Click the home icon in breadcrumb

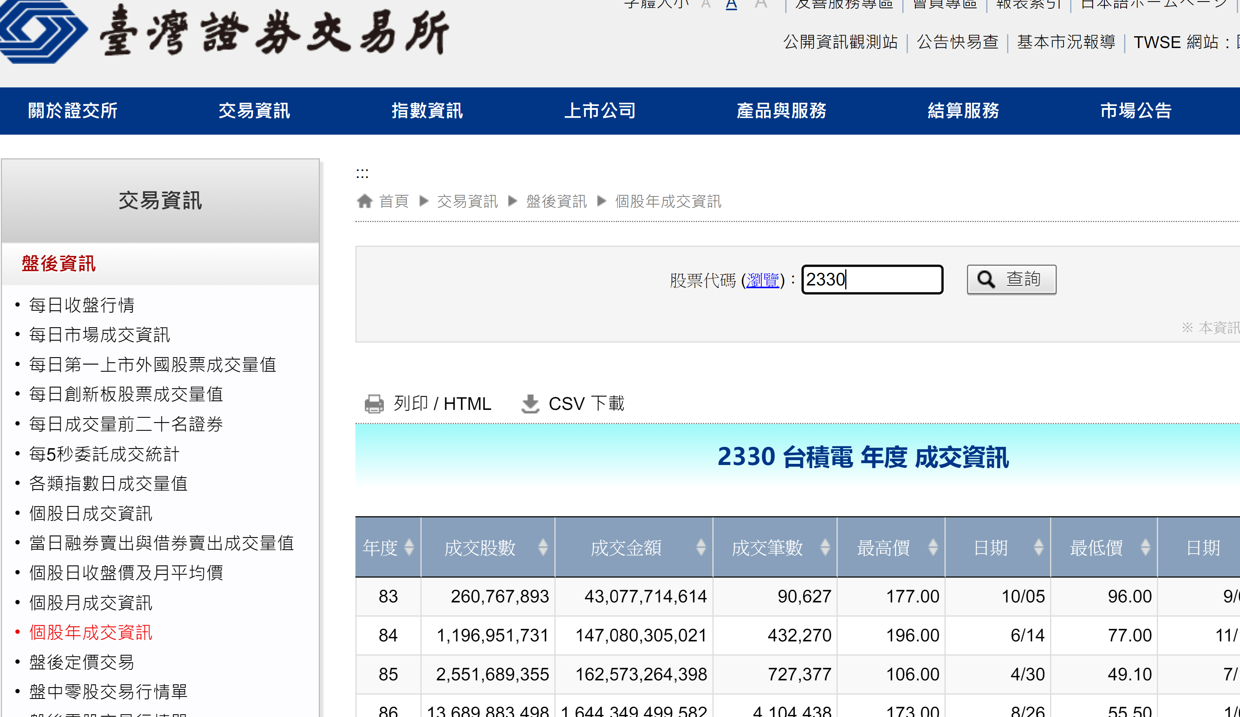tap(364, 201)
